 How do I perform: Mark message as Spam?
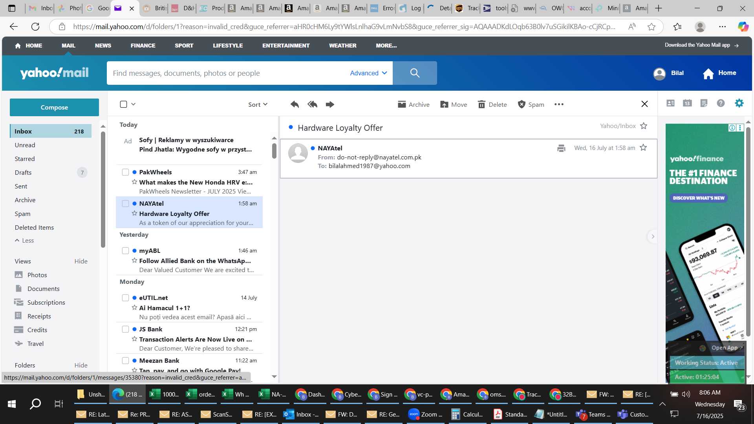[531, 104]
